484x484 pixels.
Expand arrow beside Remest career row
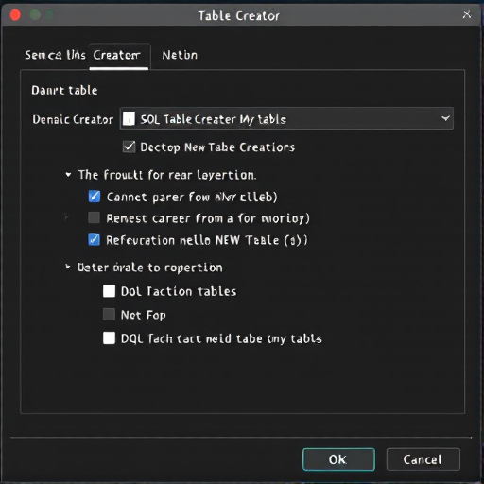click(x=66, y=217)
